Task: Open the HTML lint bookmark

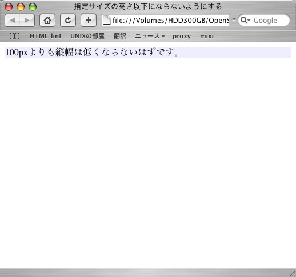Action: [x=46, y=36]
